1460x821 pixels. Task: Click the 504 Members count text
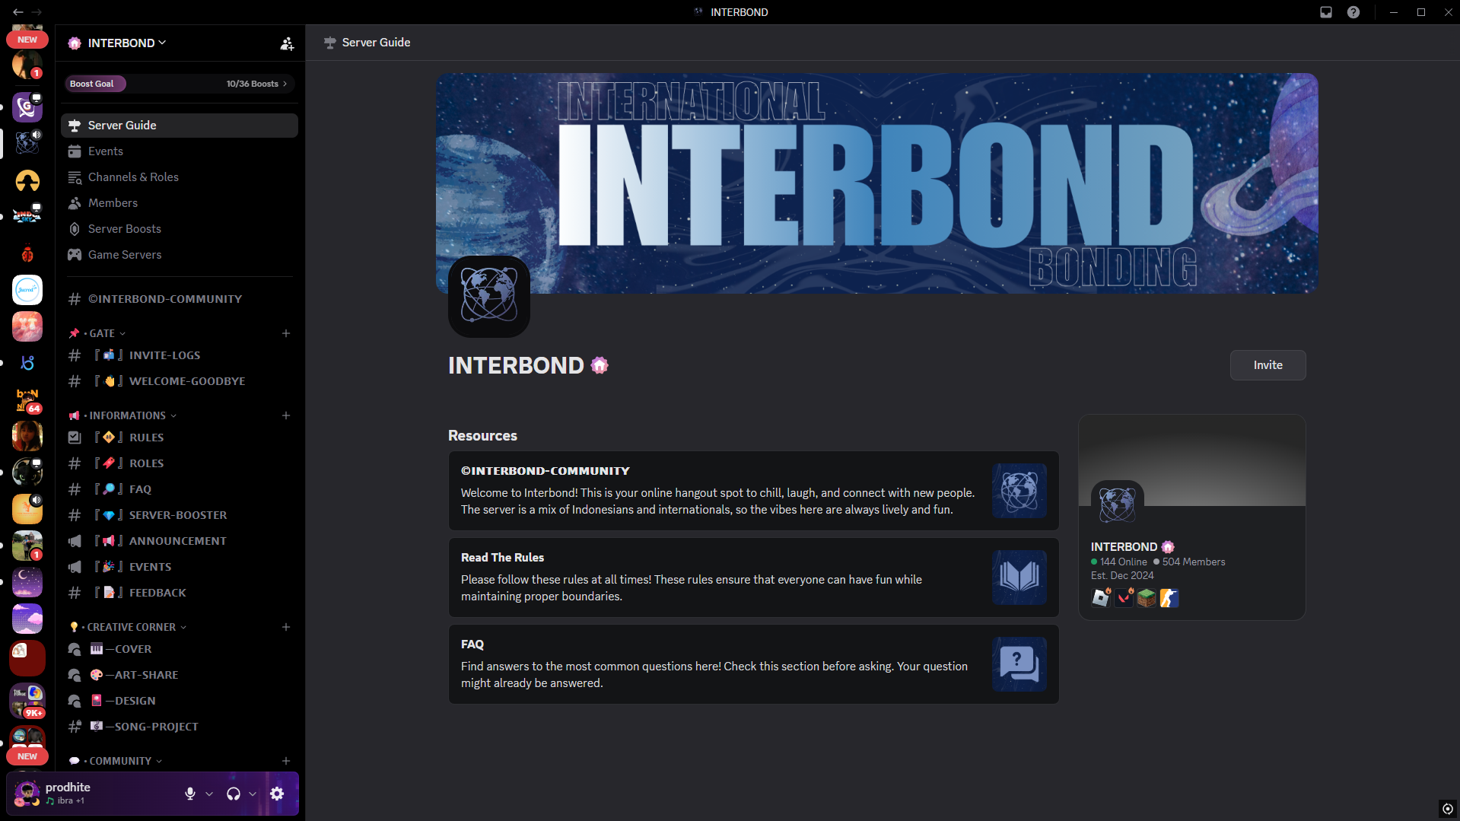(1194, 562)
